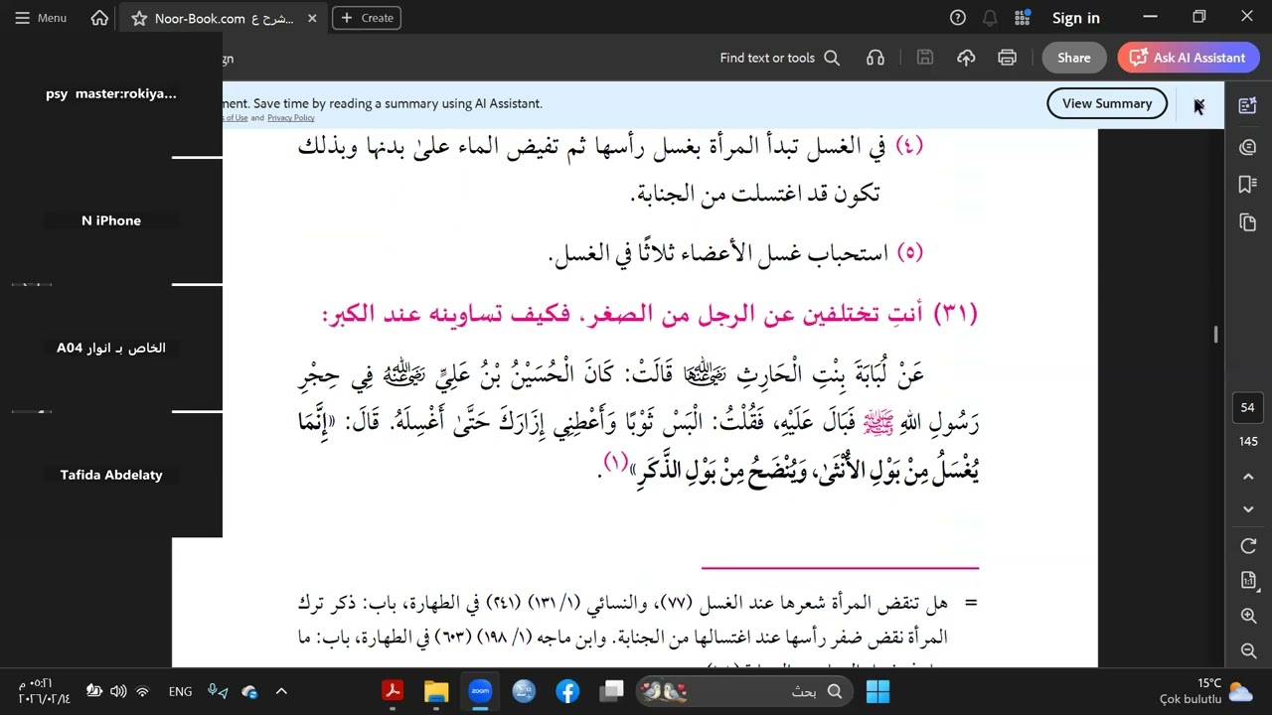The image size is (1272, 715).
Task: Click the OneDrive tray icon
Action: point(249,691)
